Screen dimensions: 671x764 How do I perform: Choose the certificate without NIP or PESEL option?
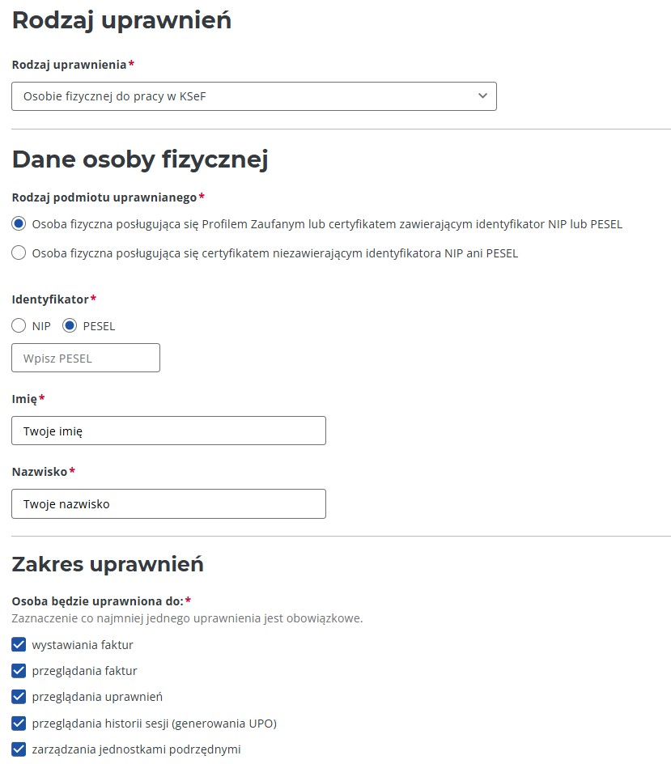pos(19,253)
